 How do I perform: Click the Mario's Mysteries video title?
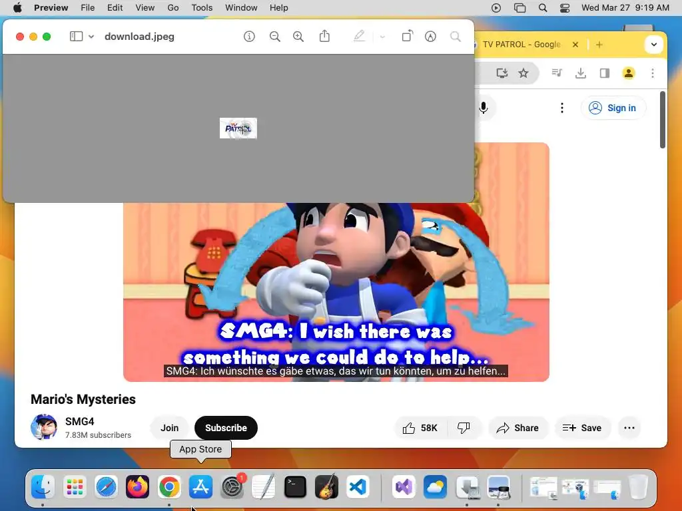click(x=83, y=399)
